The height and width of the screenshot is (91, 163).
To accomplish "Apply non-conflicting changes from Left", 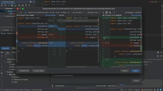I will (52, 12).
